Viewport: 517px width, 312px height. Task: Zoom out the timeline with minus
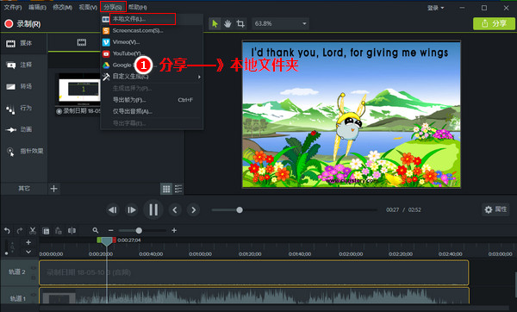pos(111,230)
